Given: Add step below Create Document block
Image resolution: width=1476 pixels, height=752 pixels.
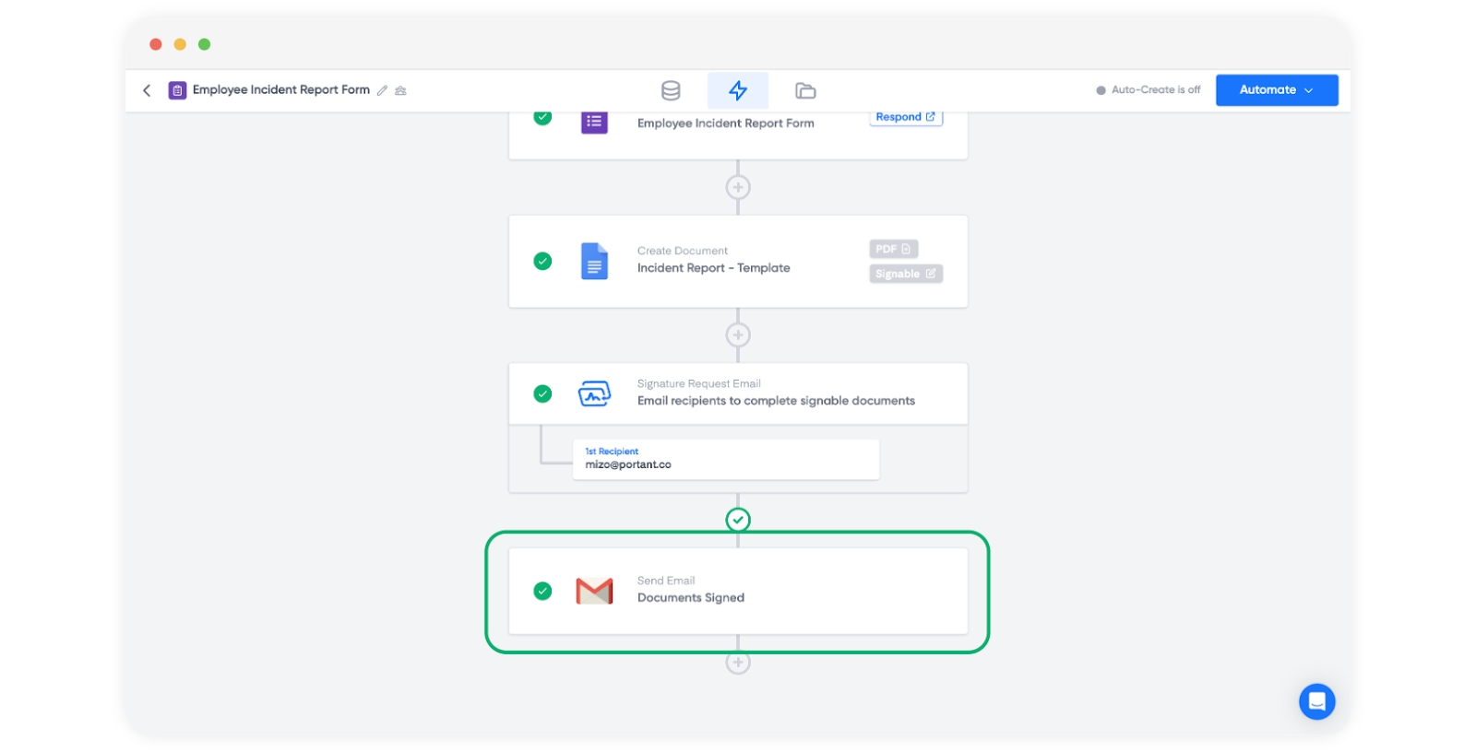Looking at the screenshot, I should [x=738, y=335].
